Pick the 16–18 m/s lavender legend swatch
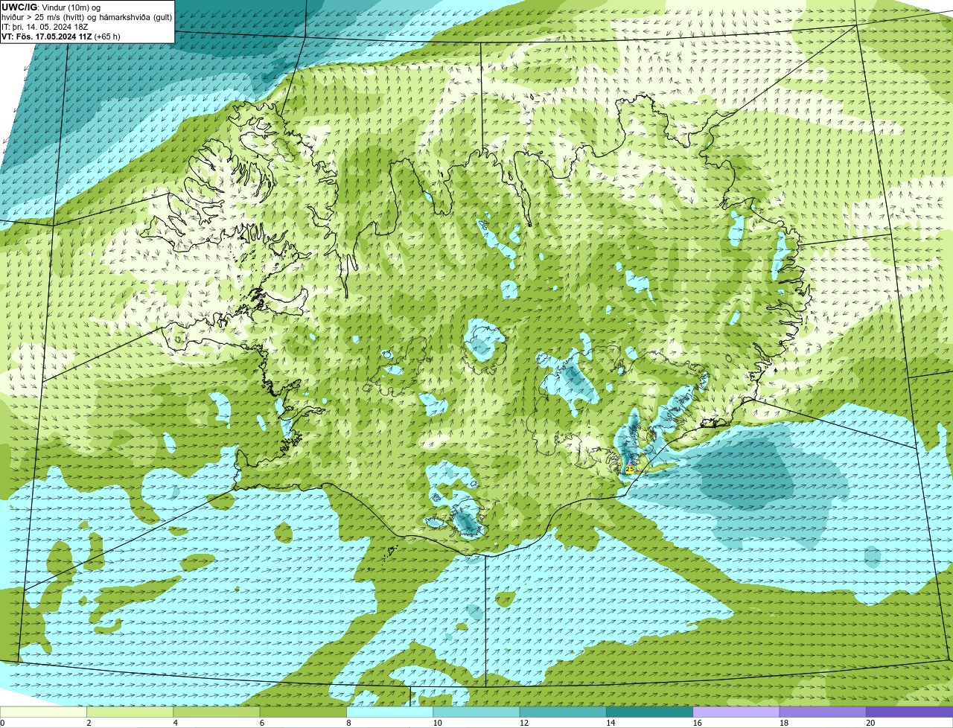 coord(736,712)
